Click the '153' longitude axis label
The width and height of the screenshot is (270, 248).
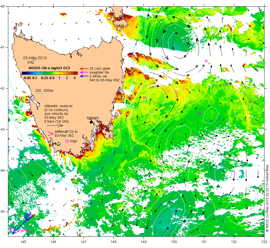tap(264, 242)
